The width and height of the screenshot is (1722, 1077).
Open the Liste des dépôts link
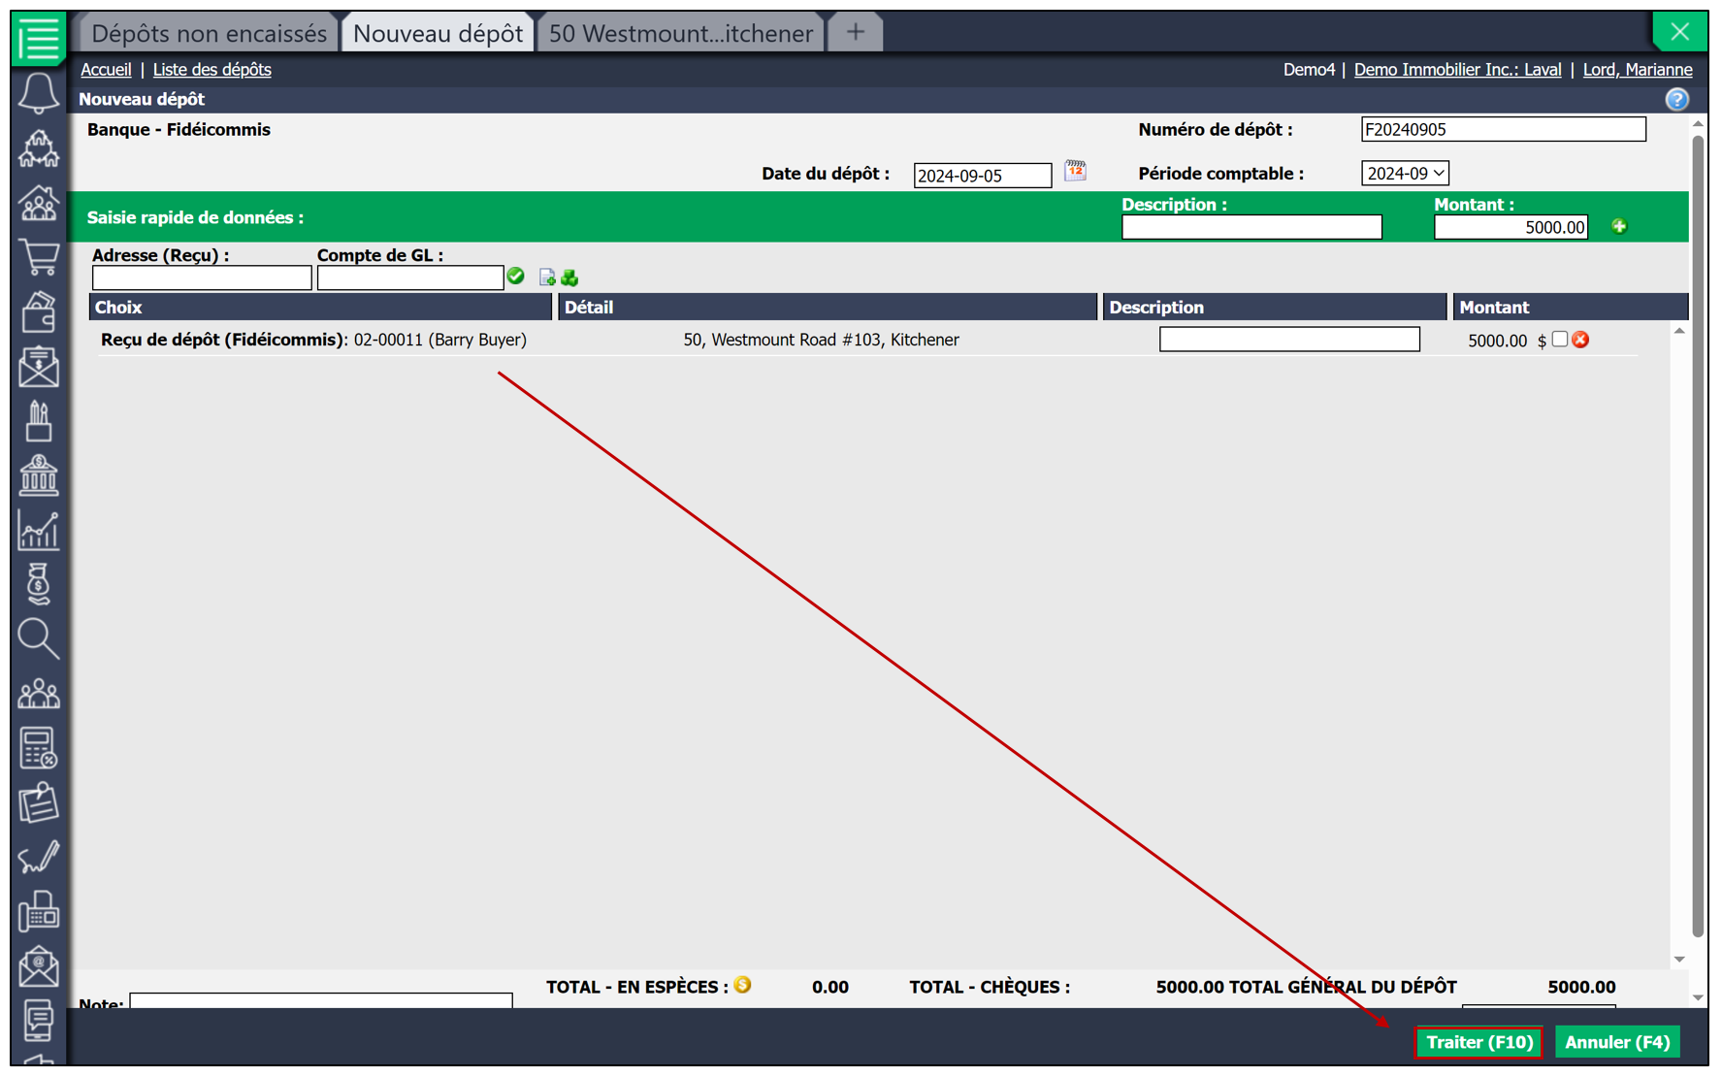tap(211, 70)
